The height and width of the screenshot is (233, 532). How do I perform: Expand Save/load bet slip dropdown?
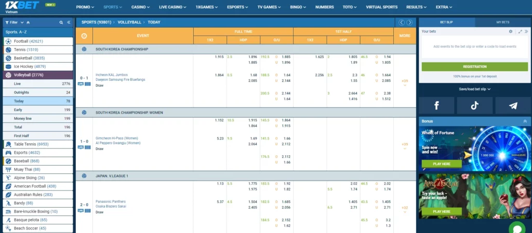click(474, 89)
